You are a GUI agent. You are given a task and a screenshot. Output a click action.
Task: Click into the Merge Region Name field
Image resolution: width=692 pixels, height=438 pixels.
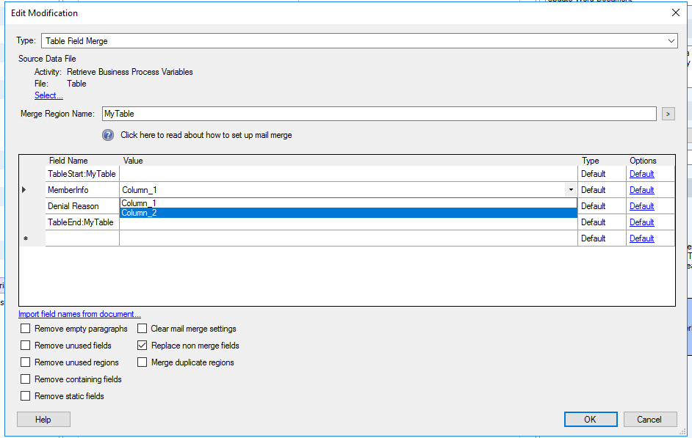(x=378, y=114)
